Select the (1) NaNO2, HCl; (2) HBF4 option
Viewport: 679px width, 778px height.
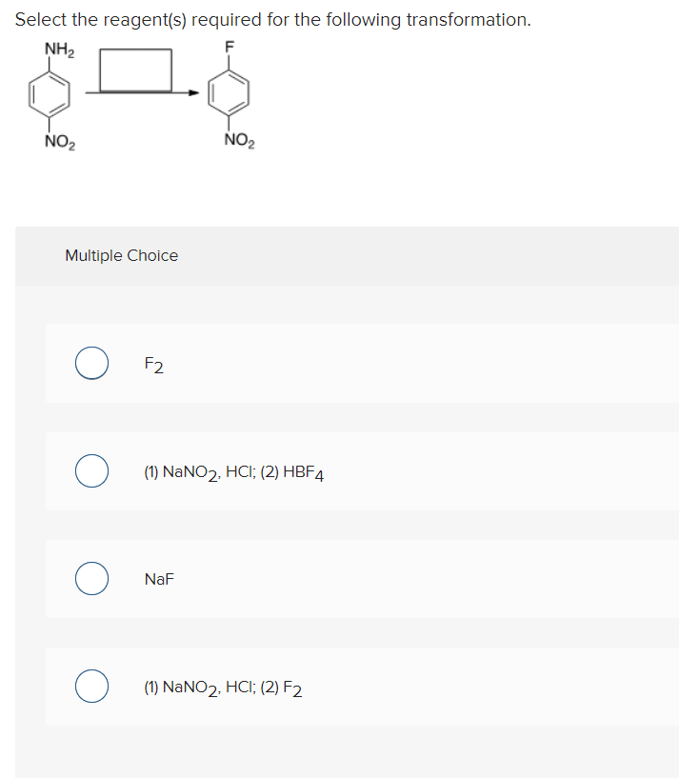point(91,470)
